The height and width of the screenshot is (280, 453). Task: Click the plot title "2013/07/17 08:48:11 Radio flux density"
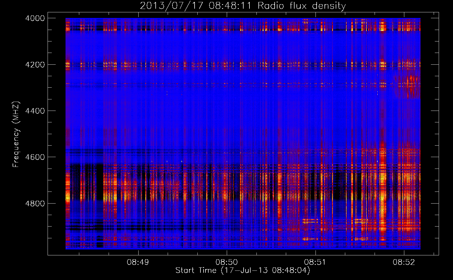point(243,6)
